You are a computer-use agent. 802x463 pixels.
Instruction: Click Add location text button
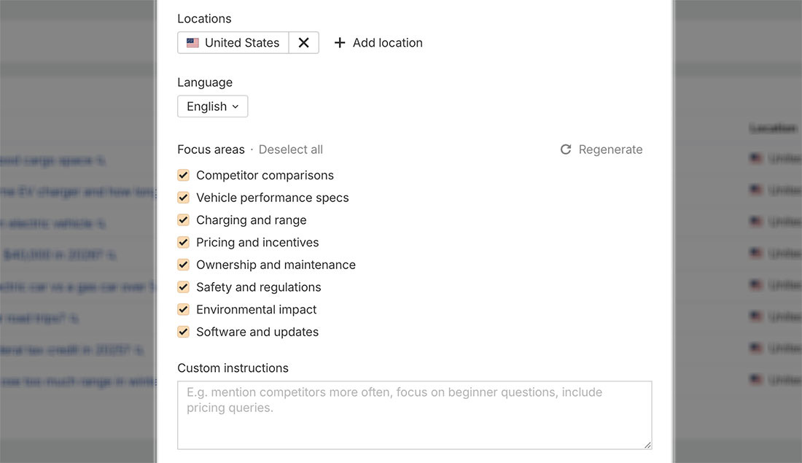click(x=387, y=43)
